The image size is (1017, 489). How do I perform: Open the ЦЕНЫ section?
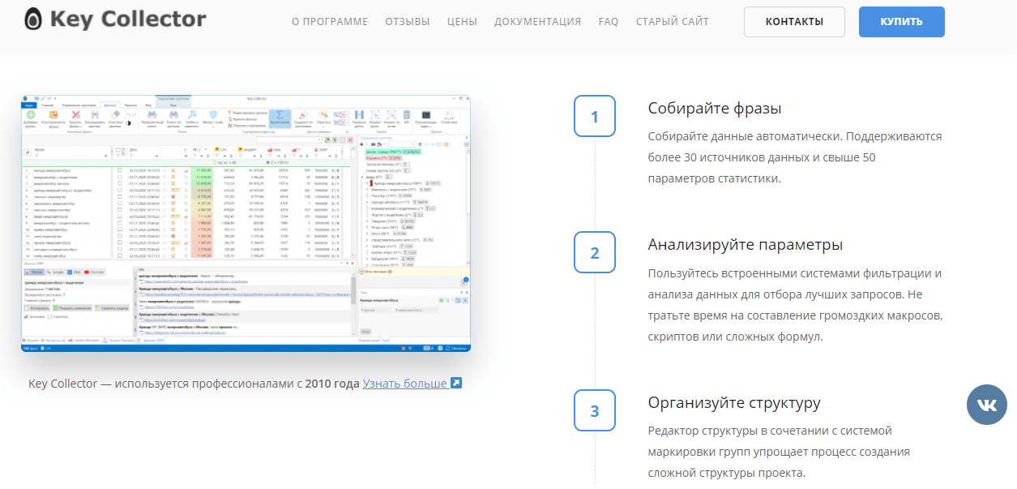(x=462, y=22)
